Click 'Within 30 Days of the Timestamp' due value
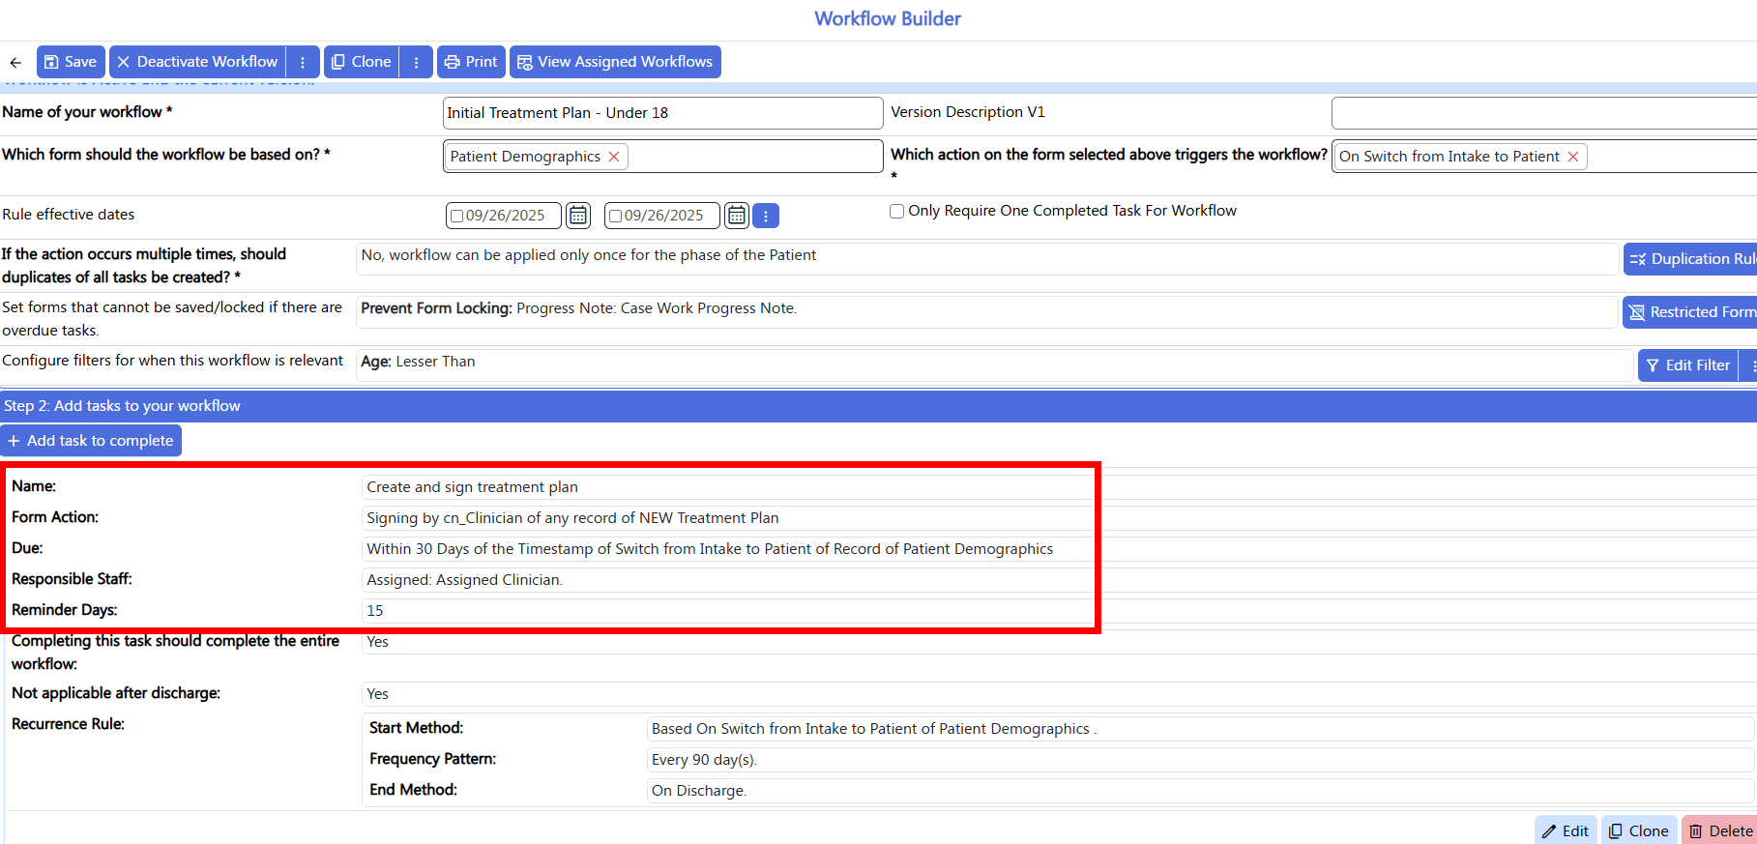Screen dimensions: 1757x844 tap(710, 549)
